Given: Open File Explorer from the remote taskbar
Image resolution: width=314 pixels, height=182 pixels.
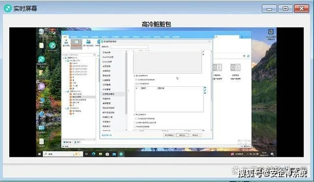Looking at the screenshot, I should tap(101, 154).
